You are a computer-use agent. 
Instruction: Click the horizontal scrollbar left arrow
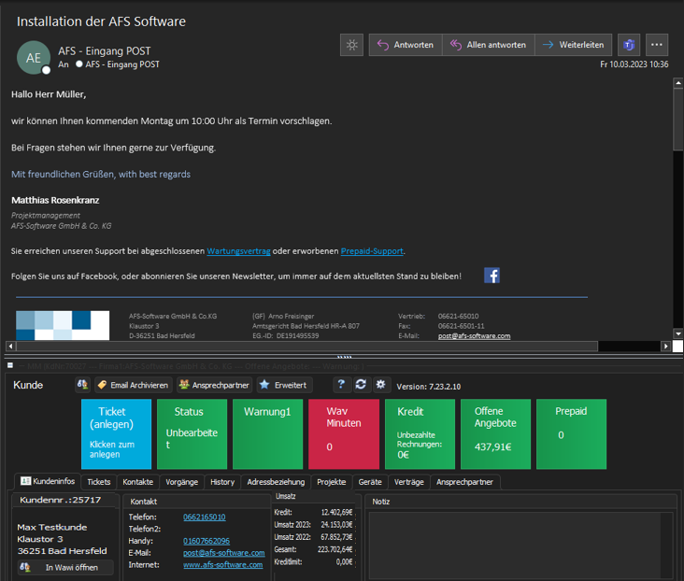pos(11,347)
